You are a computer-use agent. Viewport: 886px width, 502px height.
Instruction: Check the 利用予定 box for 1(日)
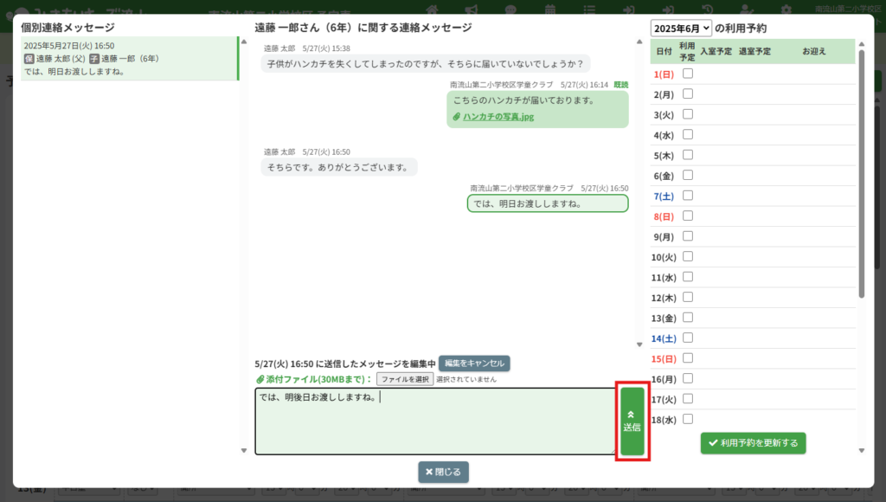(x=688, y=74)
